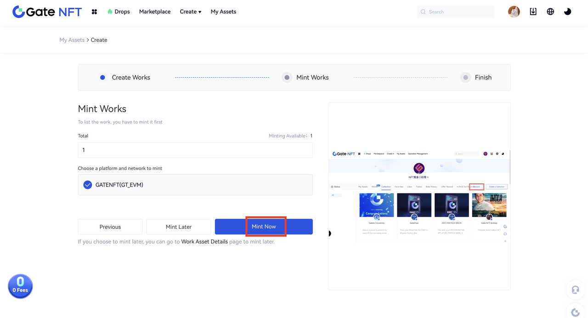The height and width of the screenshot is (318, 588).
Task: Expand the Create dropdown menu
Action: pyautogui.click(x=190, y=12)
